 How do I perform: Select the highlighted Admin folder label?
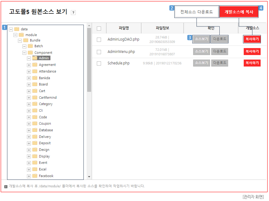[44, 58]
